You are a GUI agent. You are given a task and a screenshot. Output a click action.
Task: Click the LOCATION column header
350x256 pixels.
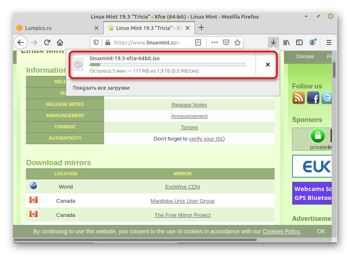(x=66, y=174)
